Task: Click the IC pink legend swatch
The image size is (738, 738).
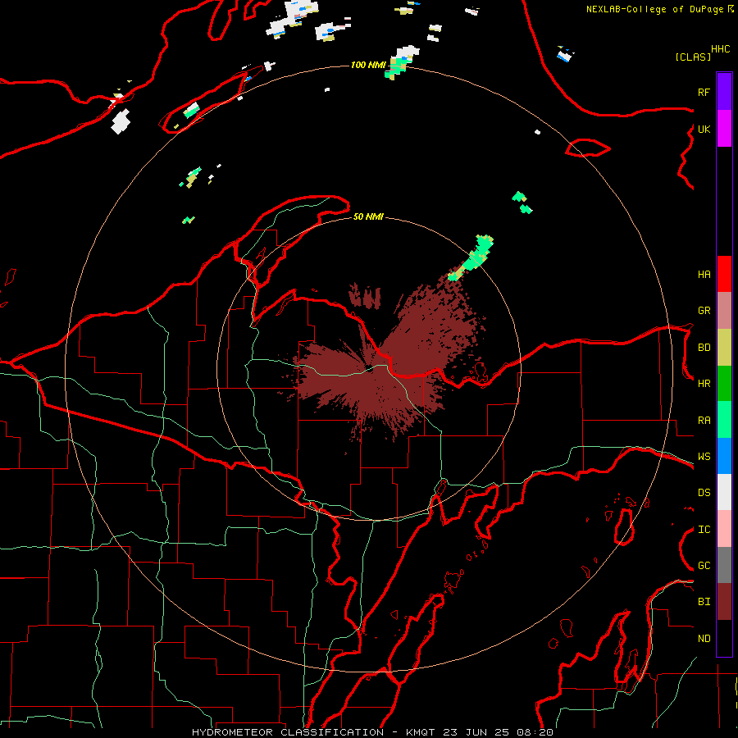Action: [x=724, y=529]
